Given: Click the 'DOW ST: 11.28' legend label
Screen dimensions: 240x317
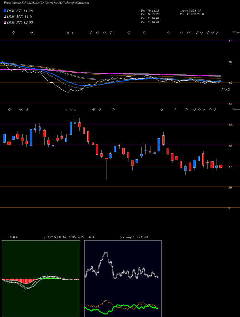Looking at the screenshot, I should coord(20,11).
